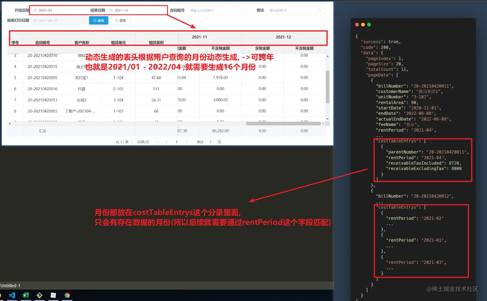Click rental unit cell 1-104
Viewport: 487px width, 301px height.
[118, 78]
